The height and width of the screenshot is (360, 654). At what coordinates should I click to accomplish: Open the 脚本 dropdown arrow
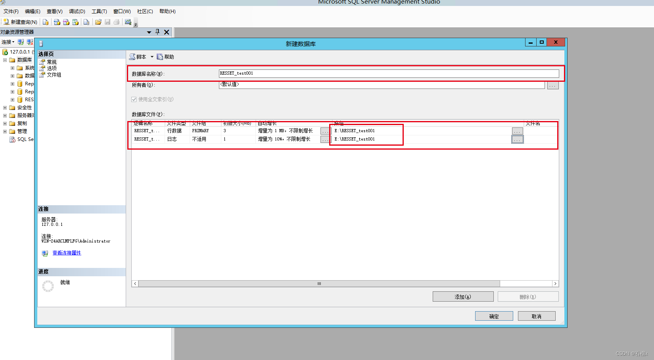[152, 56]
